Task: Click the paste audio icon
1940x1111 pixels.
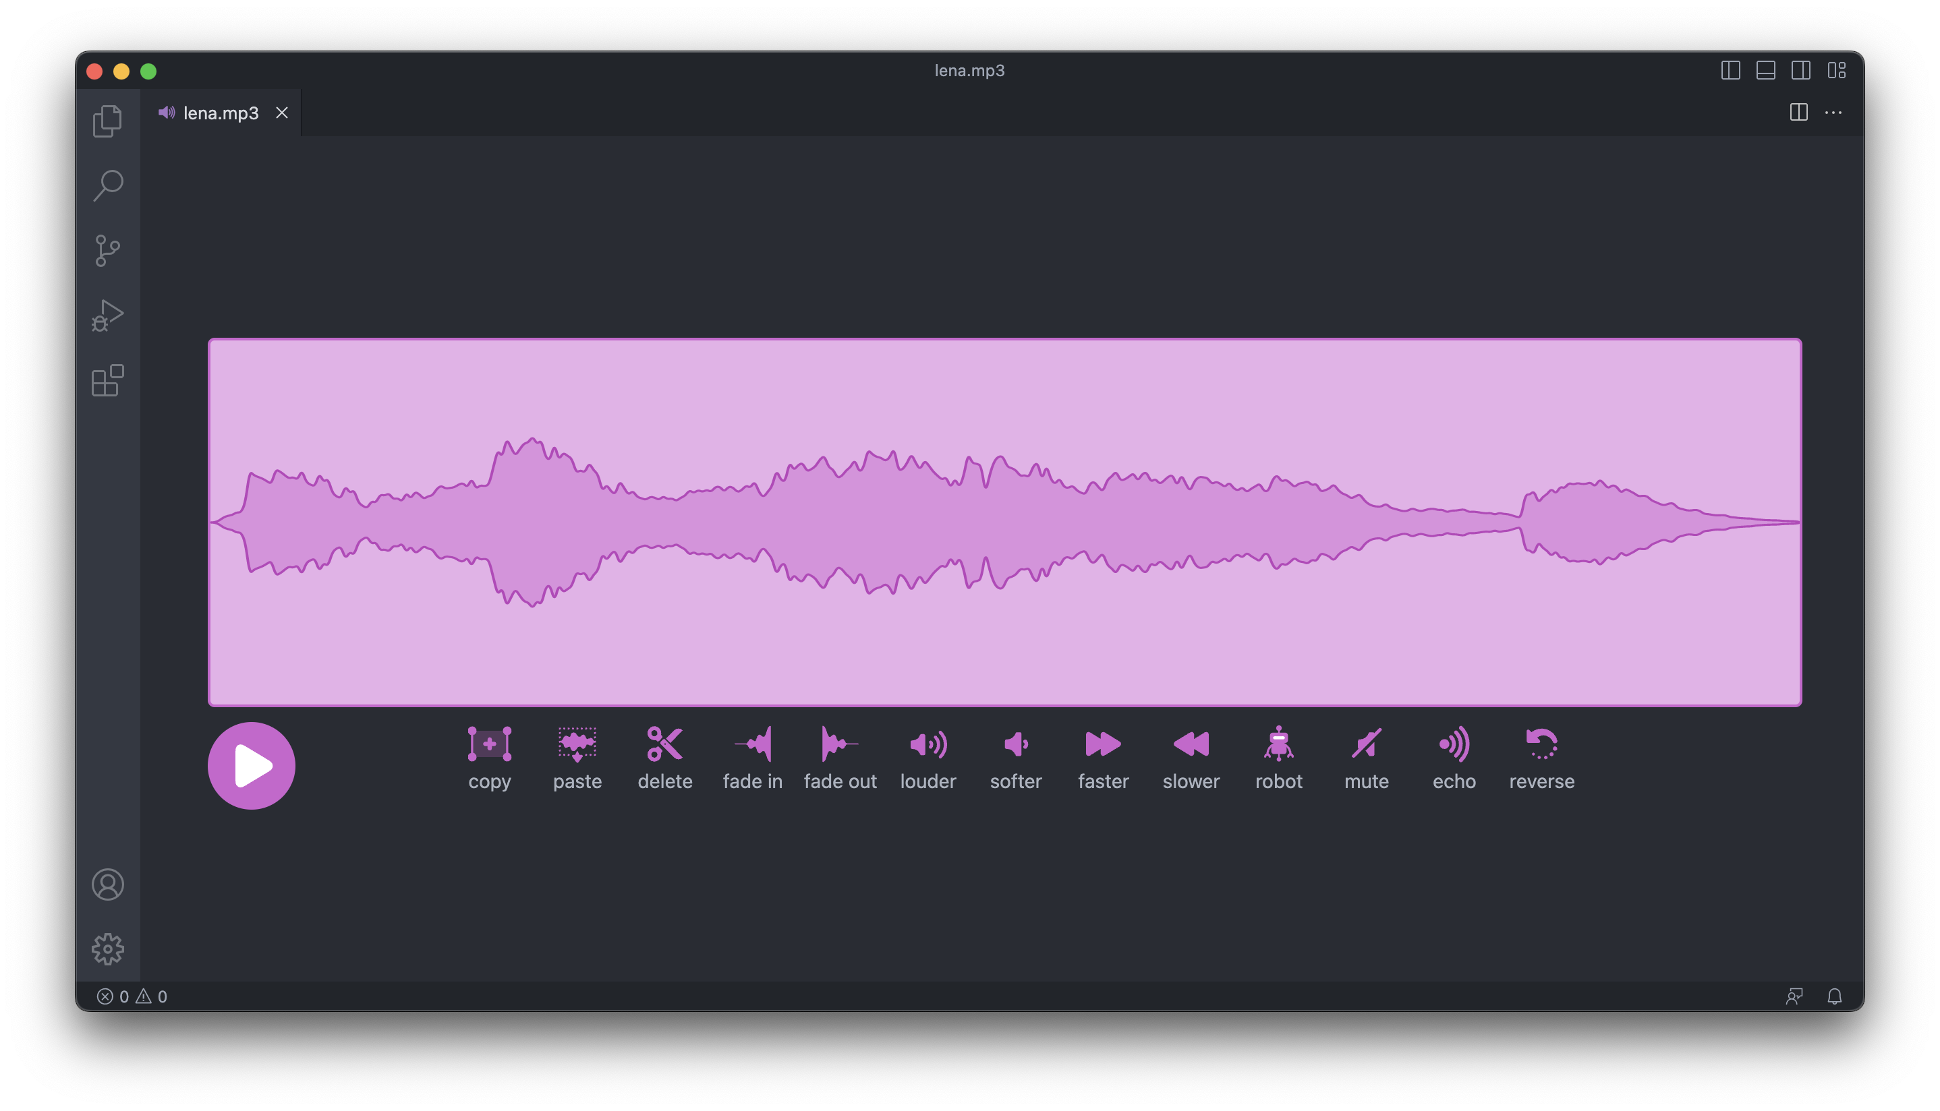Action: point(577,744)
